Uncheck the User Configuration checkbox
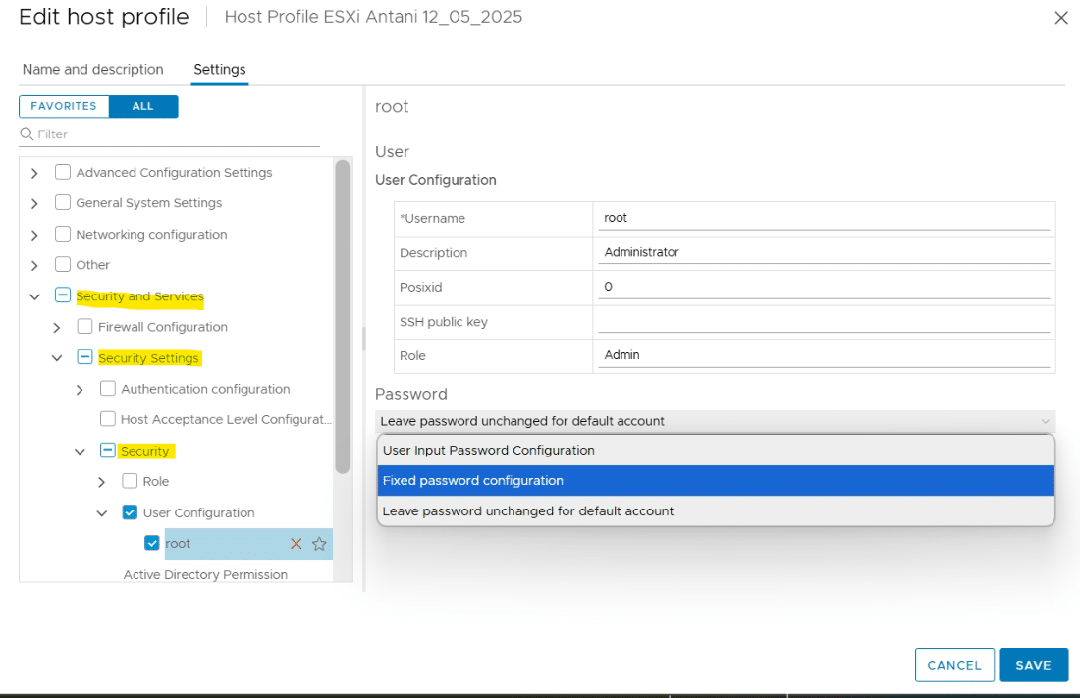The image size is (1080, 698). point(130,511)
